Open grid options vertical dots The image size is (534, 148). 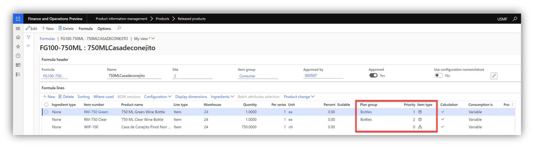coord(512,105)
